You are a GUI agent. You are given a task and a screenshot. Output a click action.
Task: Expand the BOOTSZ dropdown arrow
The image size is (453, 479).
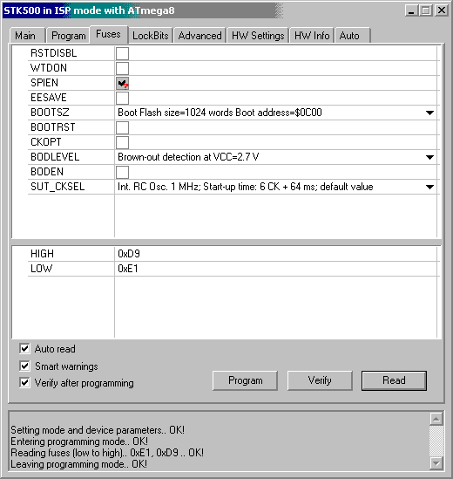[429, 113]
